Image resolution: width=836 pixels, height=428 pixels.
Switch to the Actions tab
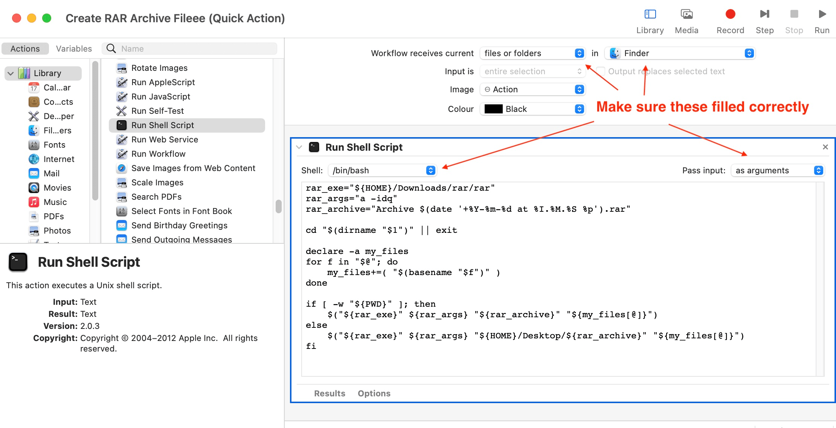click(25, 48)
